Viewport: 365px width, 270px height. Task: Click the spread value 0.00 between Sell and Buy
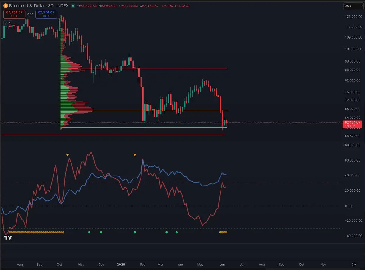[30, 14]
